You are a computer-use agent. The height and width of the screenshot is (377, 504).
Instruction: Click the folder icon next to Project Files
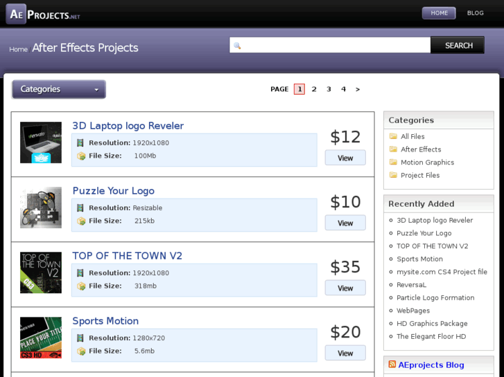[x=393, y=175]
